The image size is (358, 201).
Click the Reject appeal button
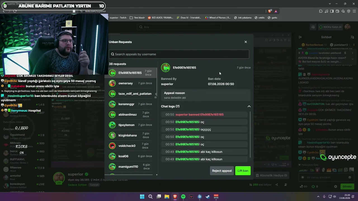coord(222,171)
